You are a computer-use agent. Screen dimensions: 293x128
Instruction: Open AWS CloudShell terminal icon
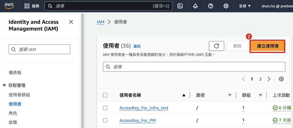click(180, 6)
